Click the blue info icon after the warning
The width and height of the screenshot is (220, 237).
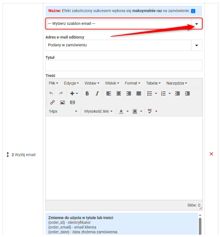coord(193,11)
